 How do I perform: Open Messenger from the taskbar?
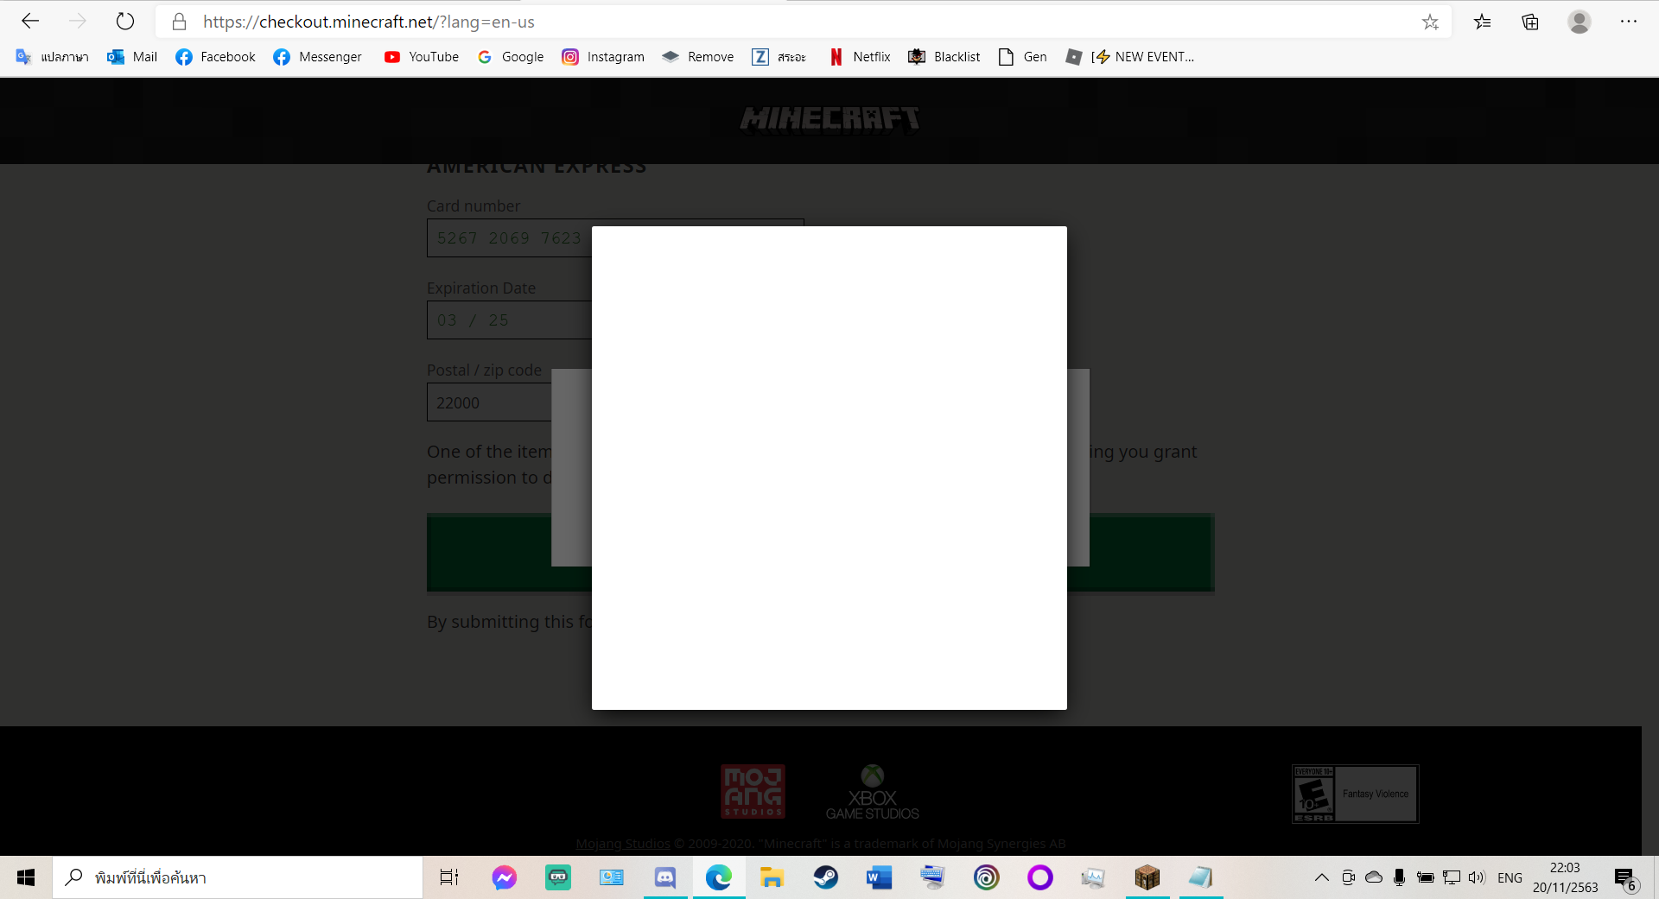505,877
